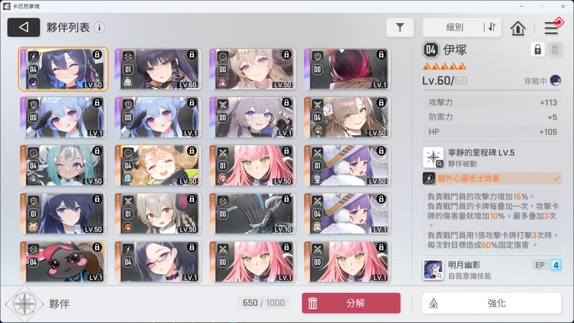
Task: Click the equipped character avatar beside 穿戴中
Action: 555,81
